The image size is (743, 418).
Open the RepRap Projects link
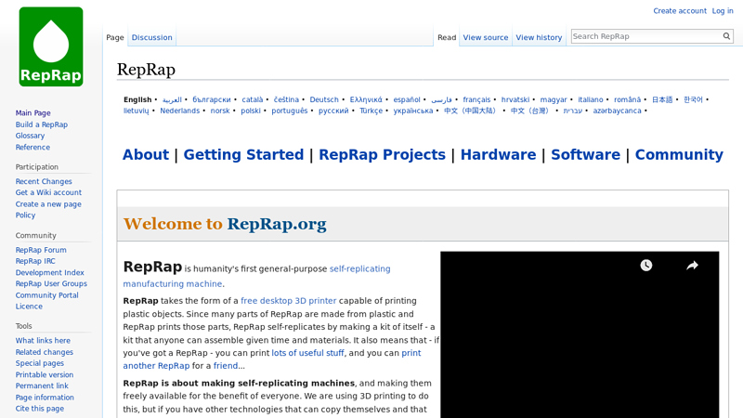coord(382,154)
